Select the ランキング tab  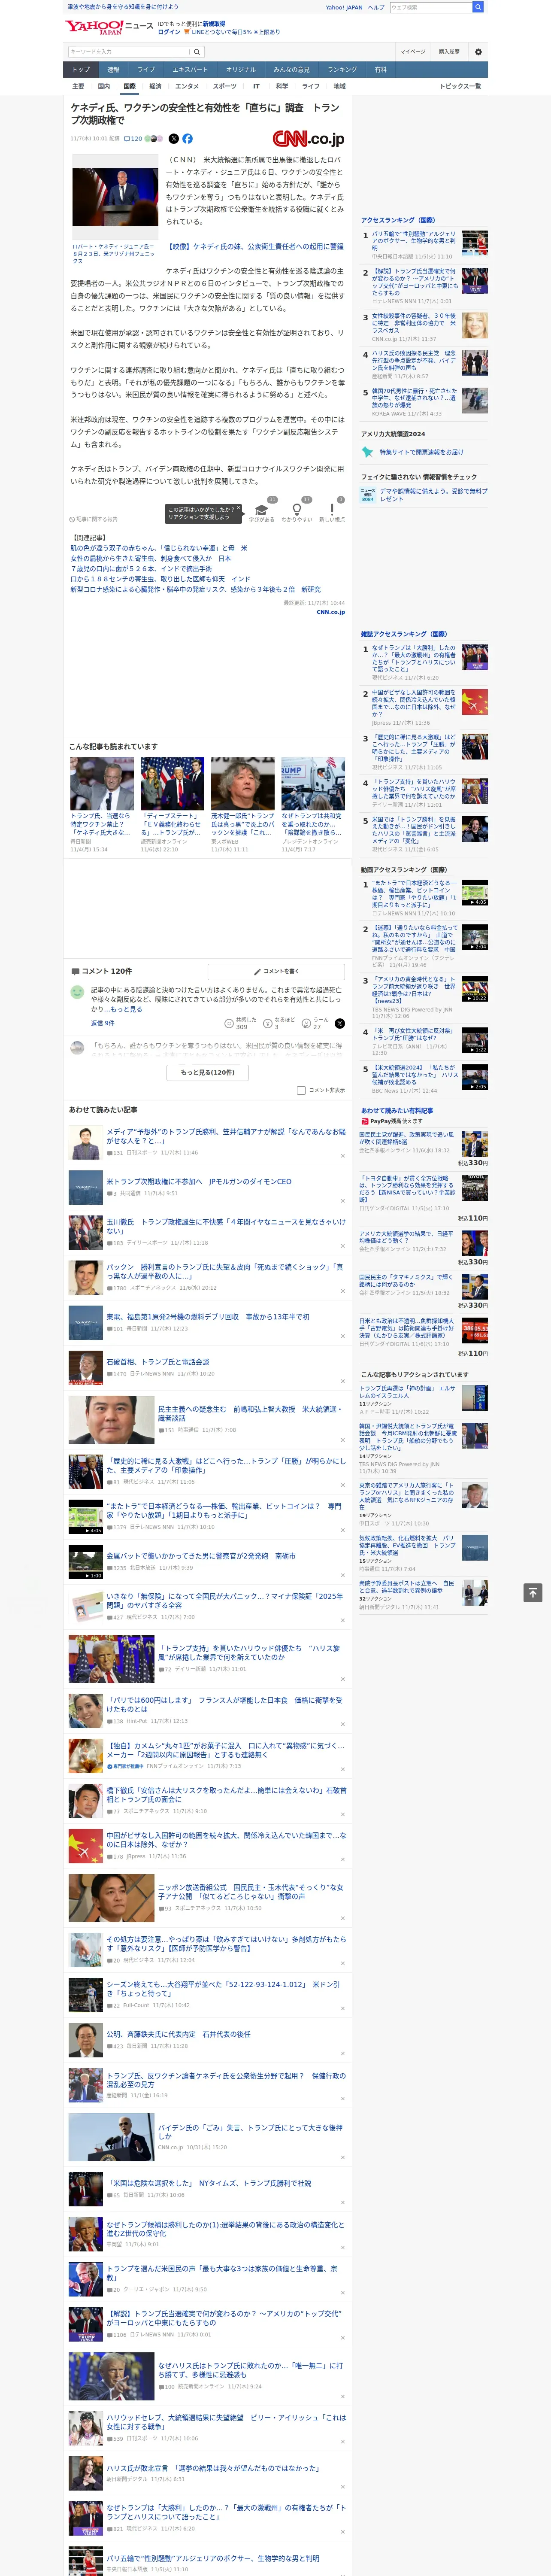[x=342, y=70]
